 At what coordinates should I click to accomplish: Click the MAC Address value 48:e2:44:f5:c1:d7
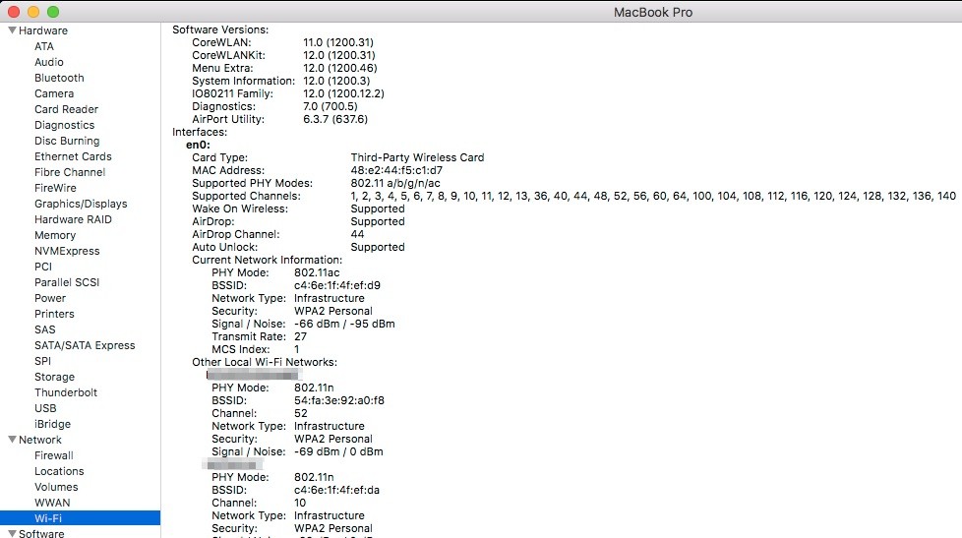click(396, 170)
